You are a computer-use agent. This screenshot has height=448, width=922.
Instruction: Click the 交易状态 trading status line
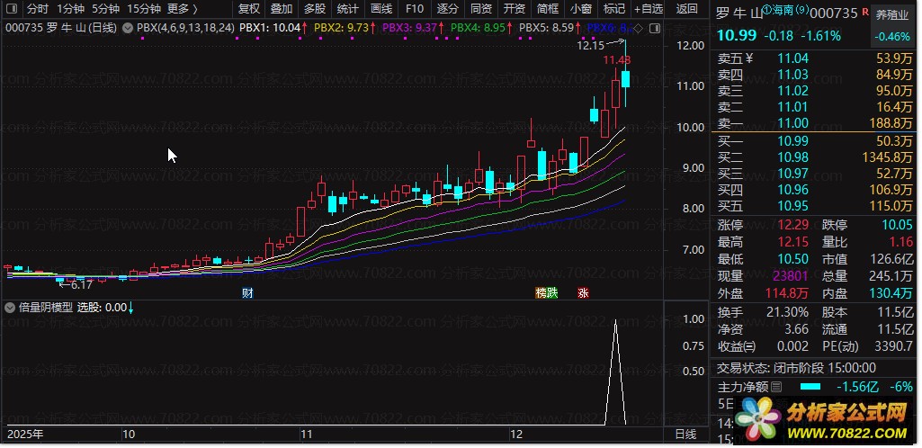796,368
